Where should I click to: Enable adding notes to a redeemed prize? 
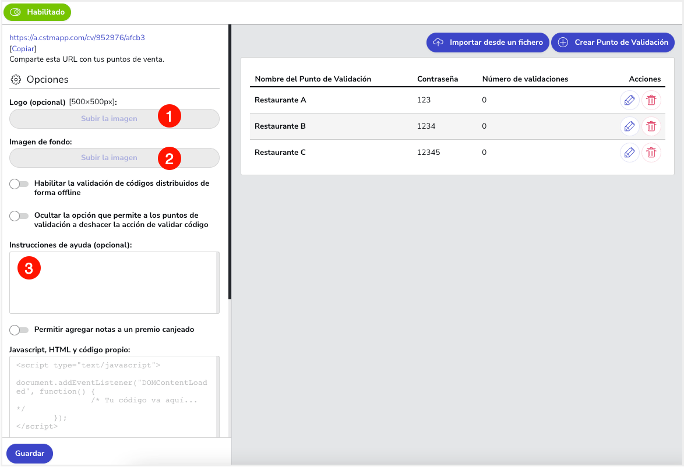19,330
